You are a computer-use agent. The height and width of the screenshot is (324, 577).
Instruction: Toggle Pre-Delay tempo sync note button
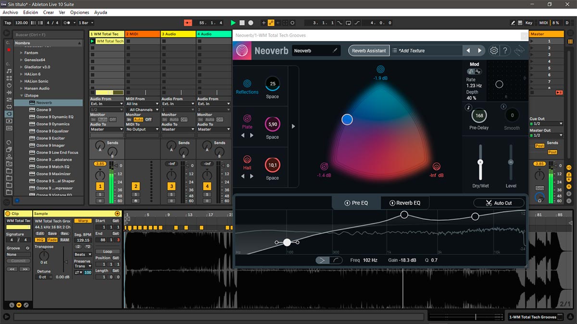(x=468, y=107)
